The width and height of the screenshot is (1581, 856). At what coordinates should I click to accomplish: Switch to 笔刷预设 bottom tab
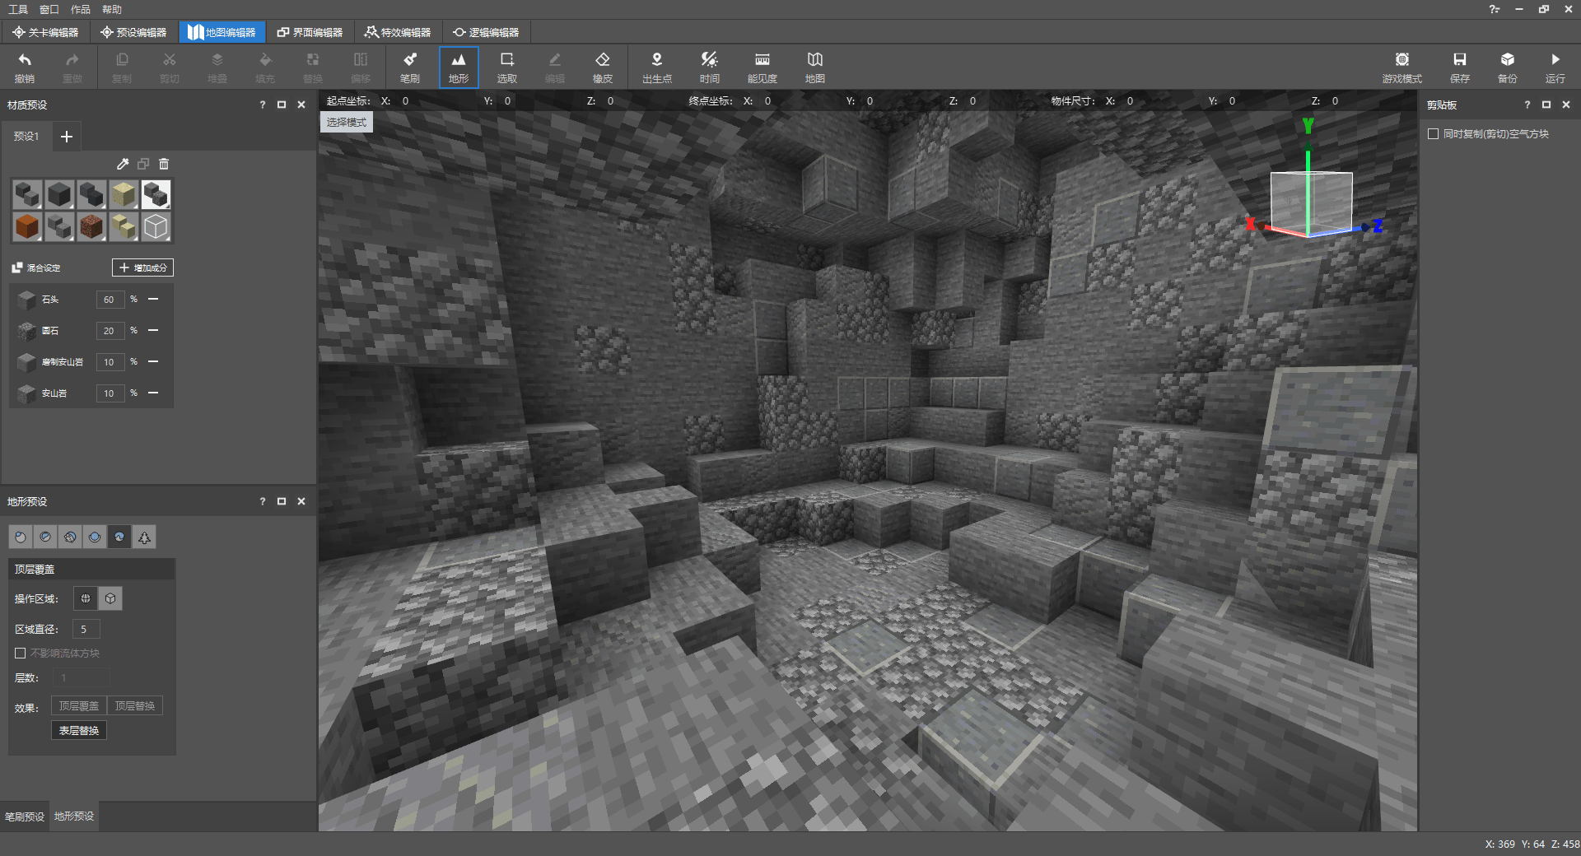pos(25,816)
